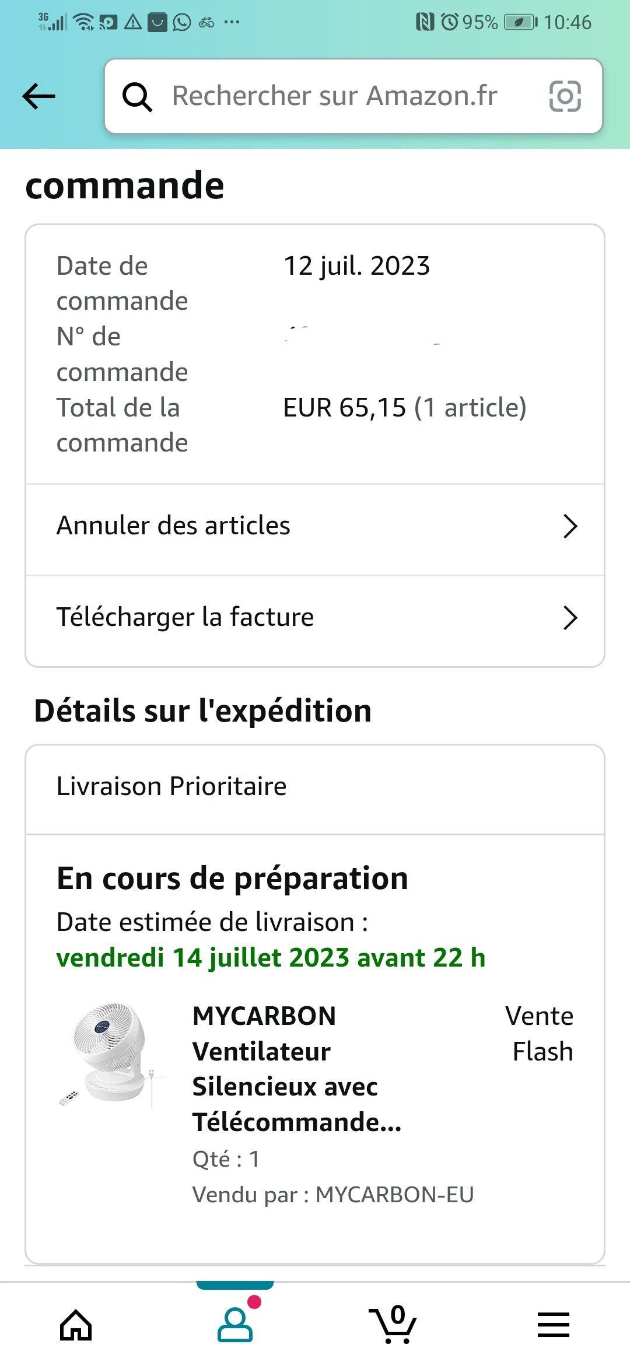Open the MYCARBON fan product thumbnail
Viewport: 630px width, 1365px height.
(x=112, y=1055)
